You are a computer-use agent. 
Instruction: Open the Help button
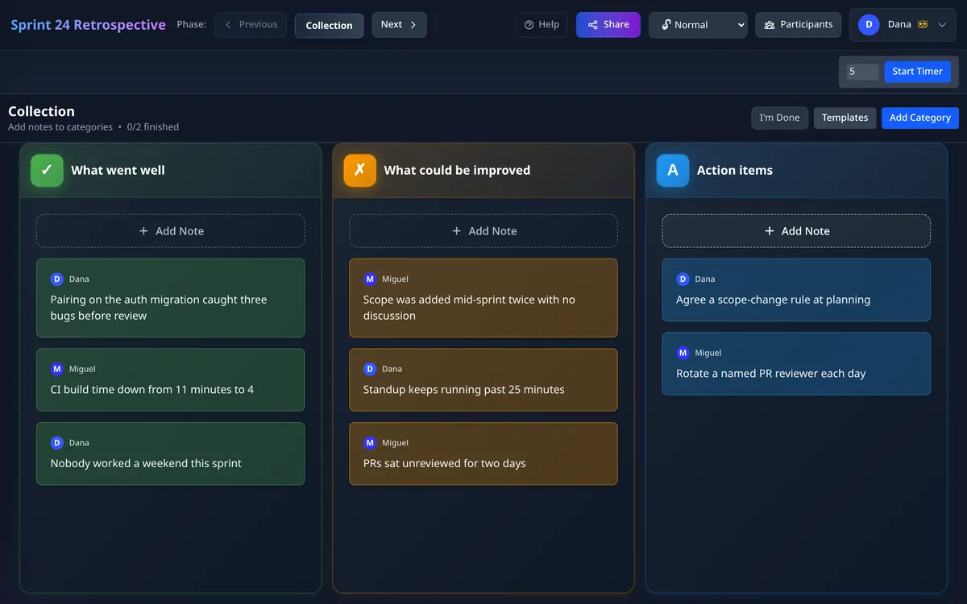[542, 25]
